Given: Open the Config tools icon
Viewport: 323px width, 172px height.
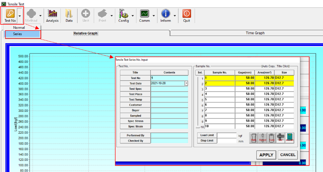Looking at the screenshot, I should (124, 14).
